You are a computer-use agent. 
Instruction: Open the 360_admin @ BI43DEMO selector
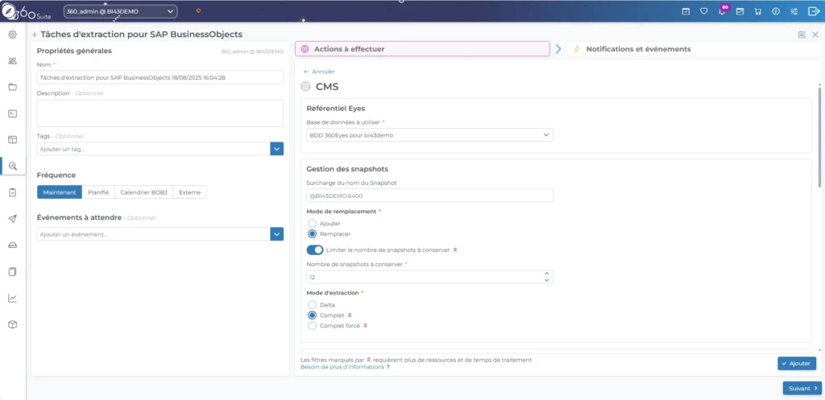pyautogui.click(x=120, y=11)
